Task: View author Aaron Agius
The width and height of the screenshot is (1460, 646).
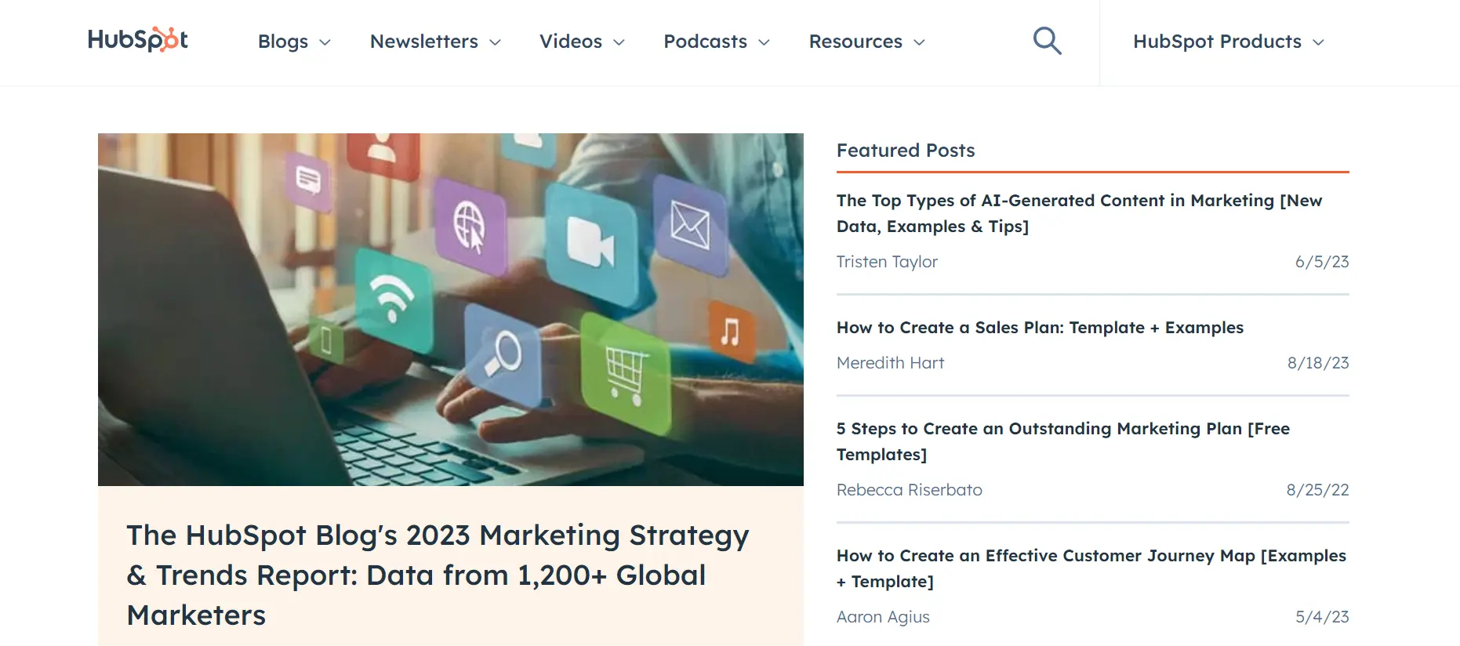Action: click(883, 617)
